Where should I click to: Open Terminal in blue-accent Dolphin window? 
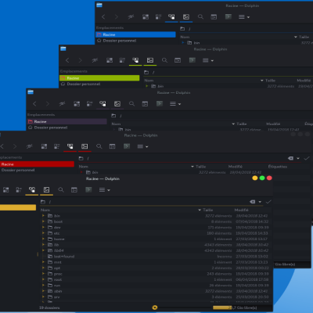pyautogui.click(x=228, y=17)
